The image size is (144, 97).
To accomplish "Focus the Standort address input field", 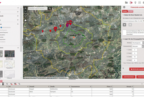I will pos(133,21).
